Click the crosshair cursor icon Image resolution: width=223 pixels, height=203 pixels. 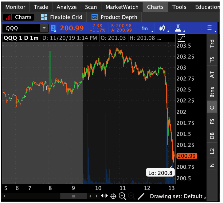point(113,196)
